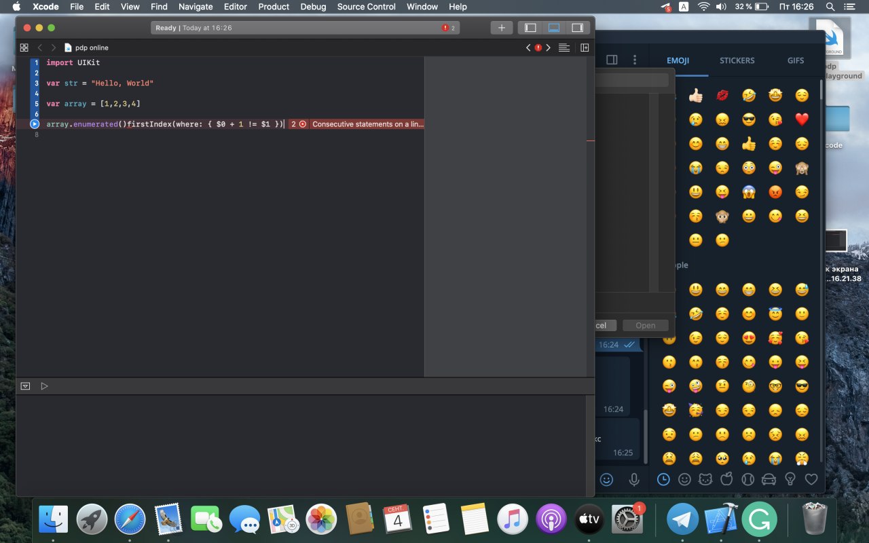Screen dimensions: 869x543
Task: Pick the kiss lips emoji
Action: [722, 95]
